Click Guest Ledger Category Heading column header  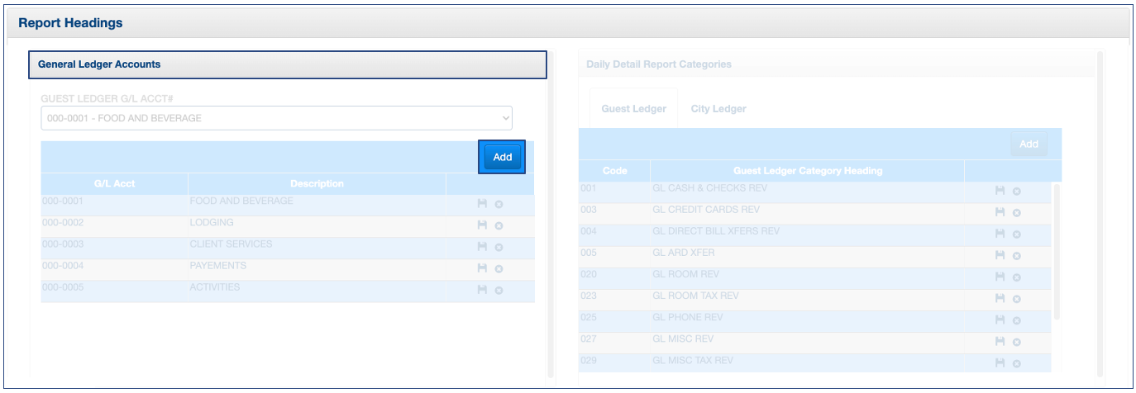[x=807, y=171]
